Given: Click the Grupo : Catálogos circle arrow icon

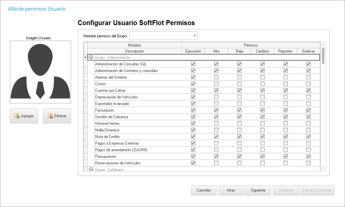Looking at the screenshot, I should tap(91, 169).
